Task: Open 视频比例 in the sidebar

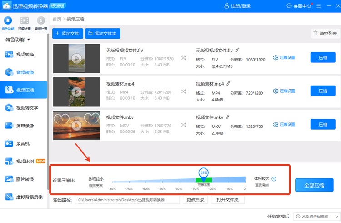Action: pos(24,162)
